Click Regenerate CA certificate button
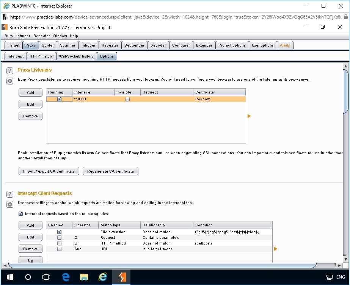 (110, 171)
